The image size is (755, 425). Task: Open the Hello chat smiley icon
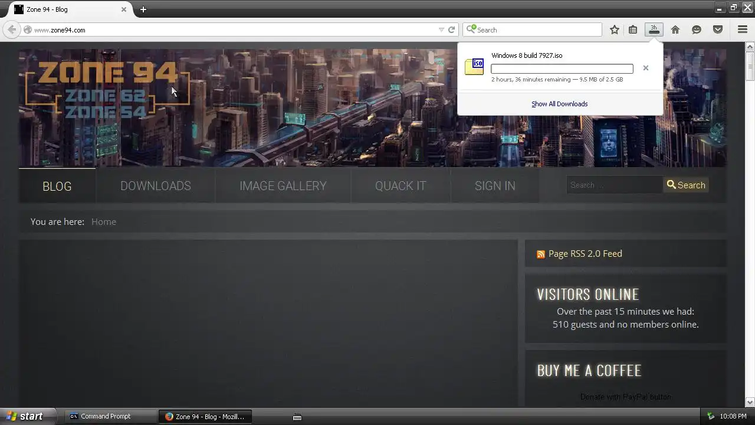tap(697, 30)
